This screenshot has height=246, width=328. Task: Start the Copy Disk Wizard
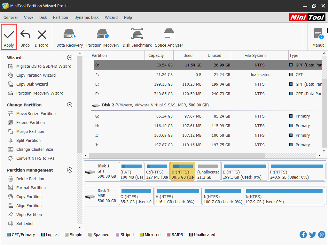tap(28, 84)
